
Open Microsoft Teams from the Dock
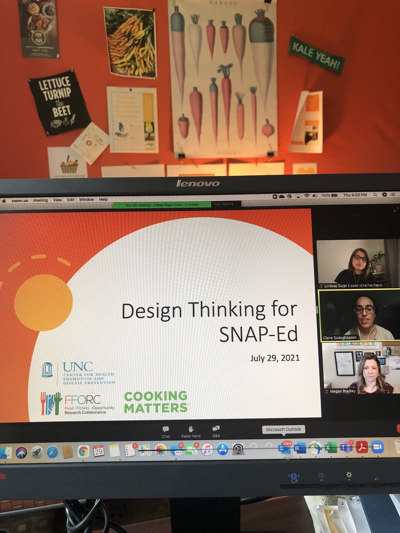pos(346,447)
